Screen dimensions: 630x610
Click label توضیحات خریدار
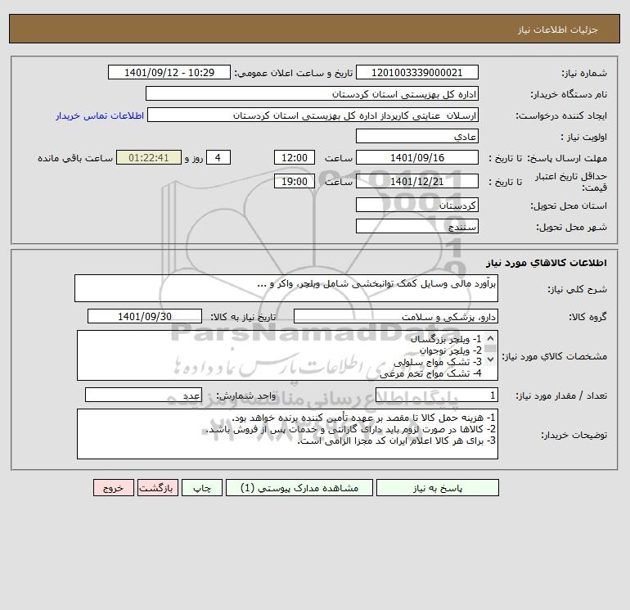pos(574,435)
